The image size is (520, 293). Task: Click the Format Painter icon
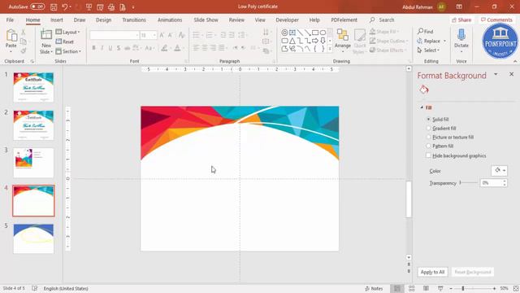point(24,50)
